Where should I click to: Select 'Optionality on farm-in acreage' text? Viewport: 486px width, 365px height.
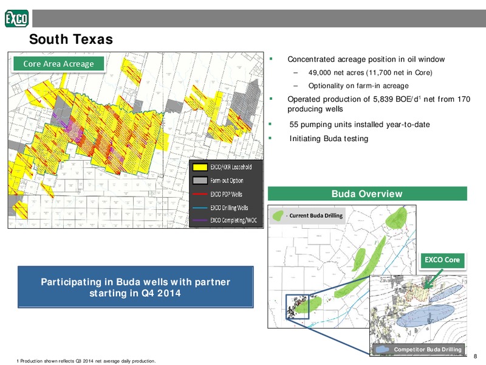[x=358, y=86]
